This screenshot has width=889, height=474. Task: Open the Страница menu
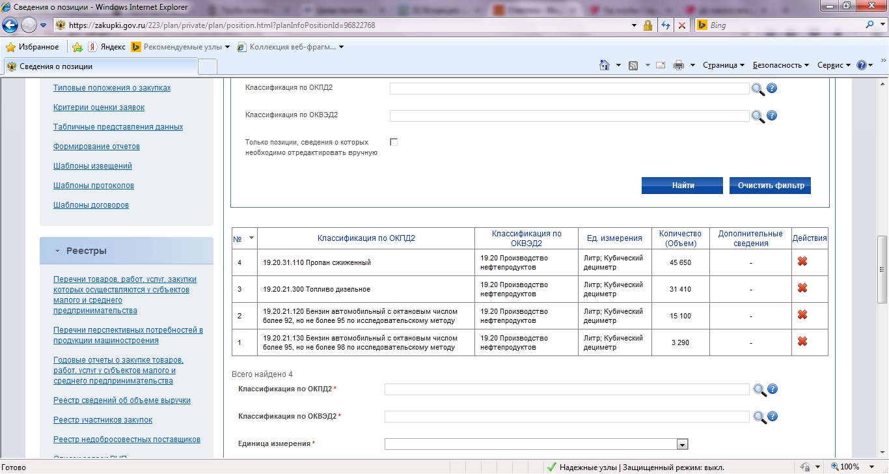coord(724,65)
